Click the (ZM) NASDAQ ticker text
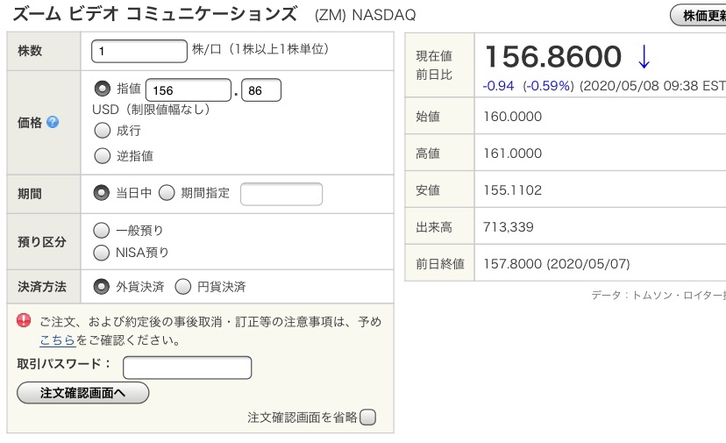Screen dimensions: 726x443 tap(366, 15)
